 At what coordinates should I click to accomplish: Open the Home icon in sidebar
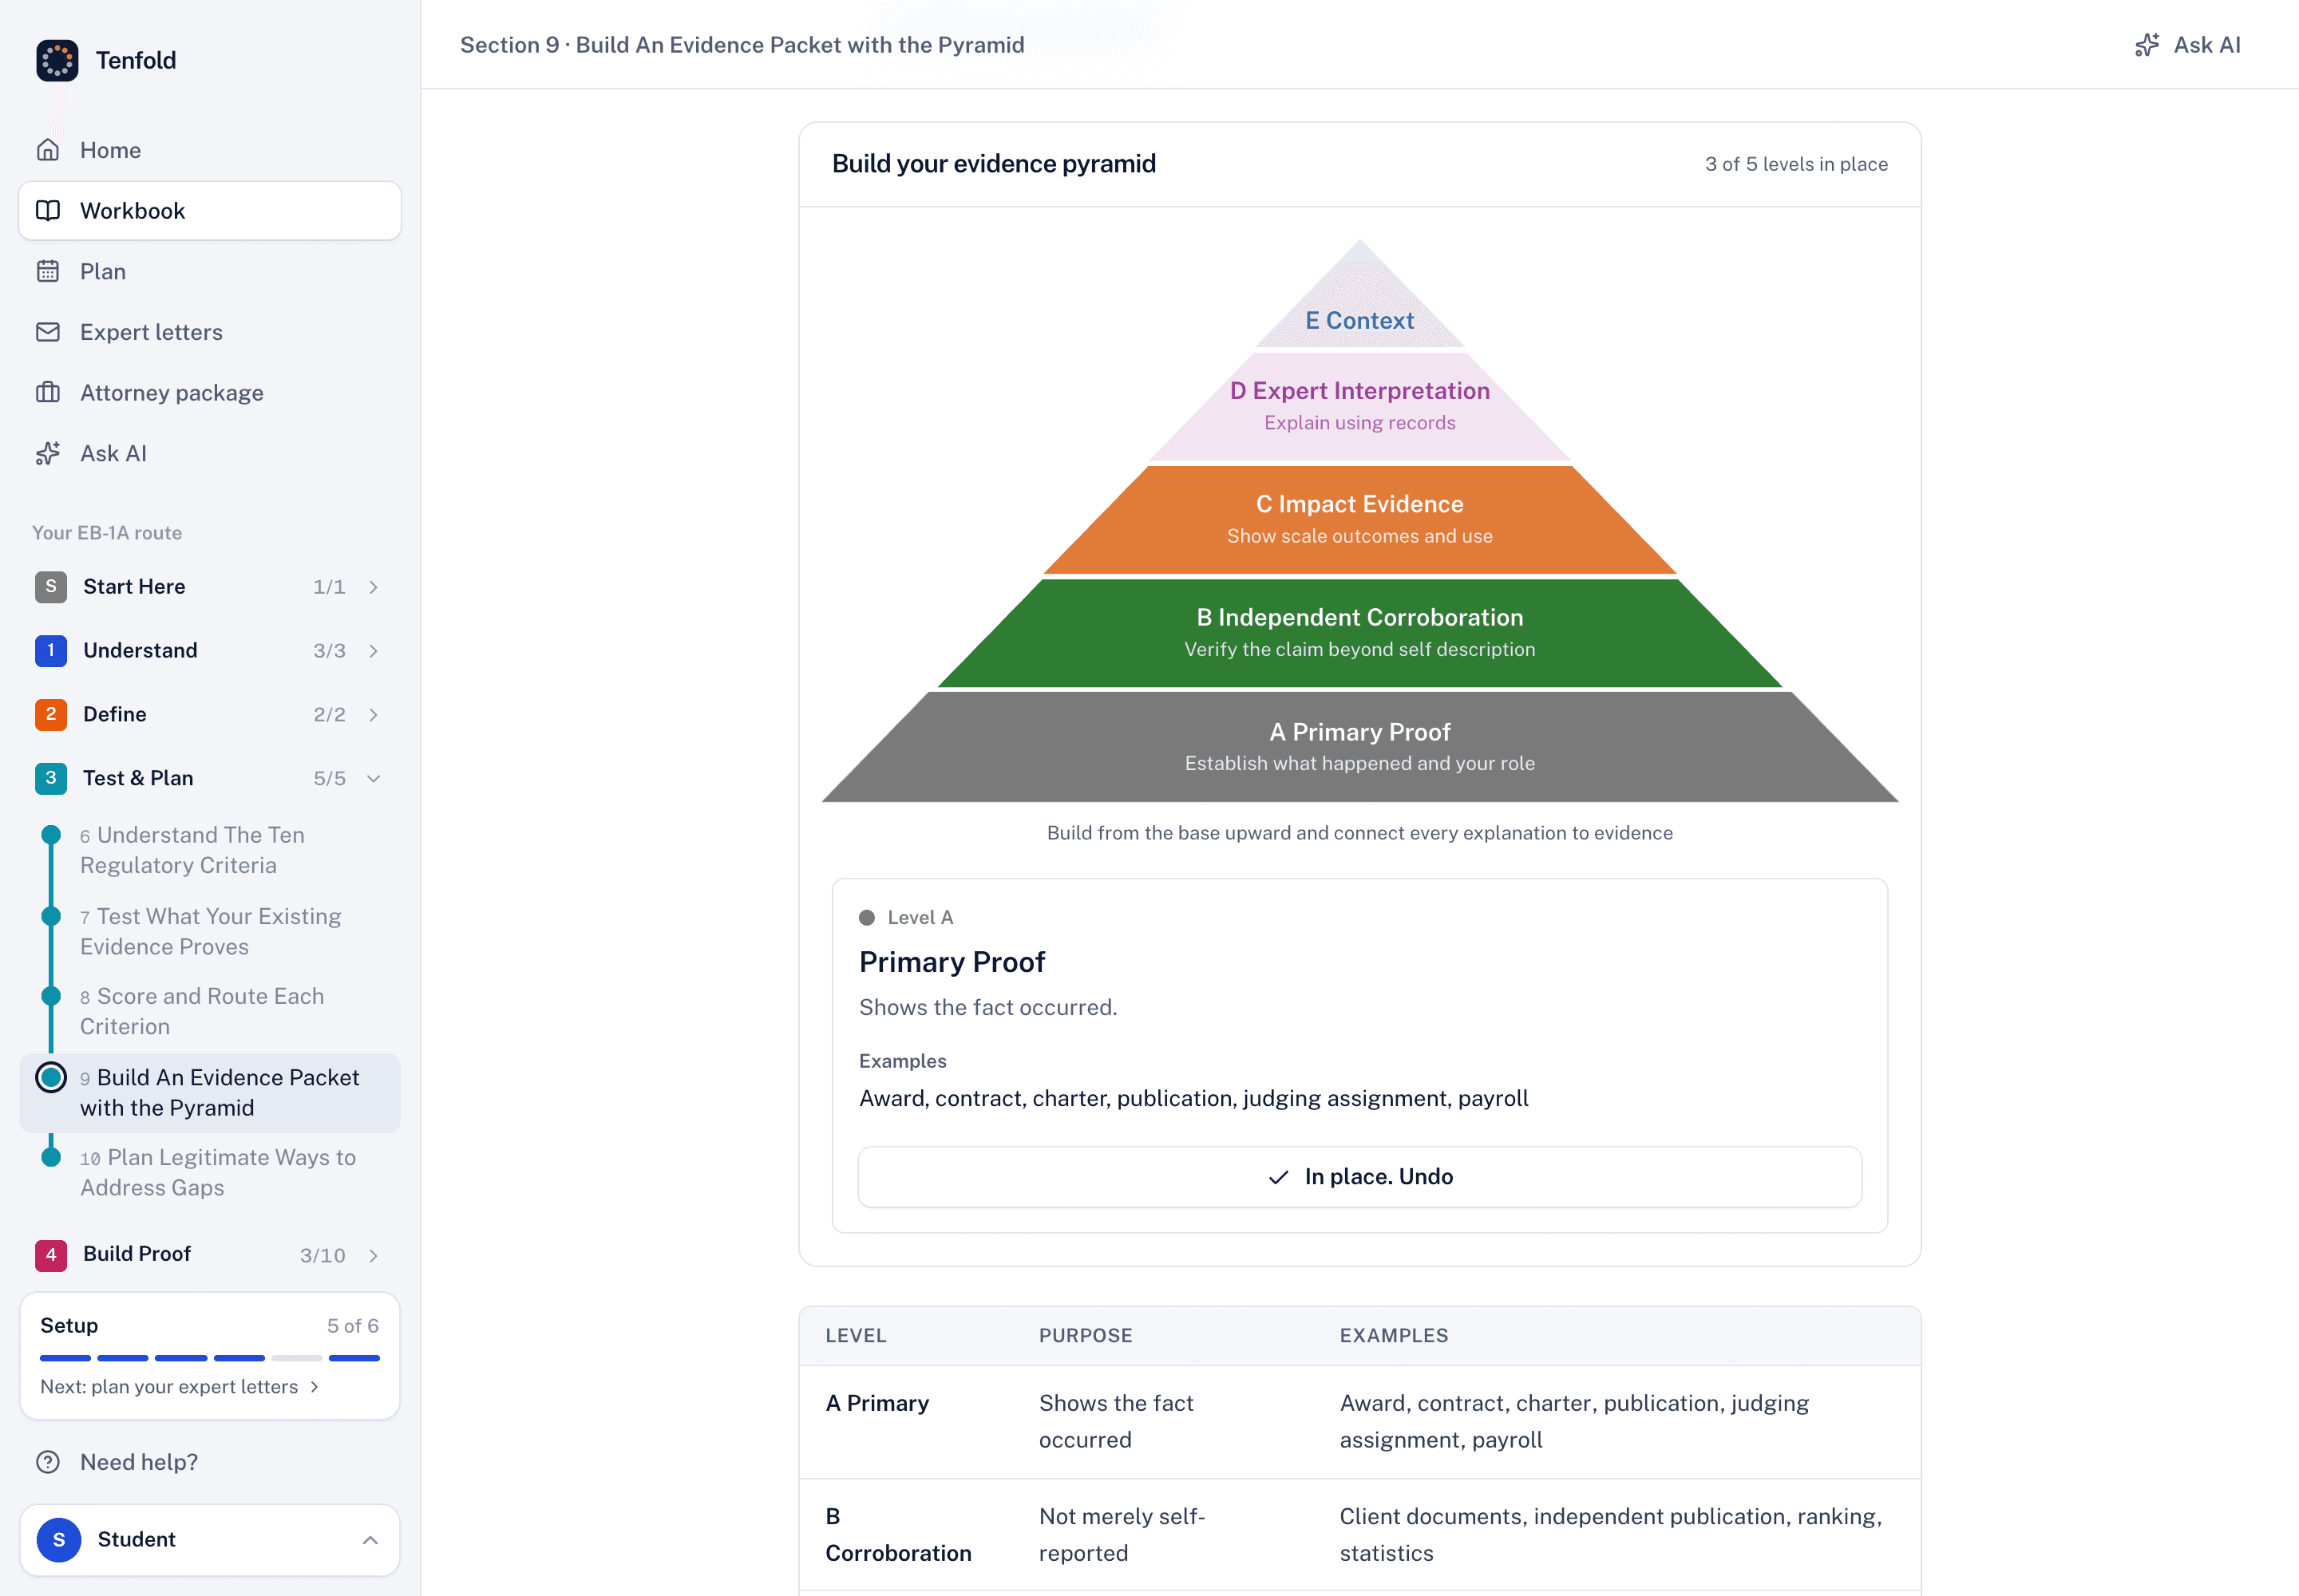click(48, 150)
